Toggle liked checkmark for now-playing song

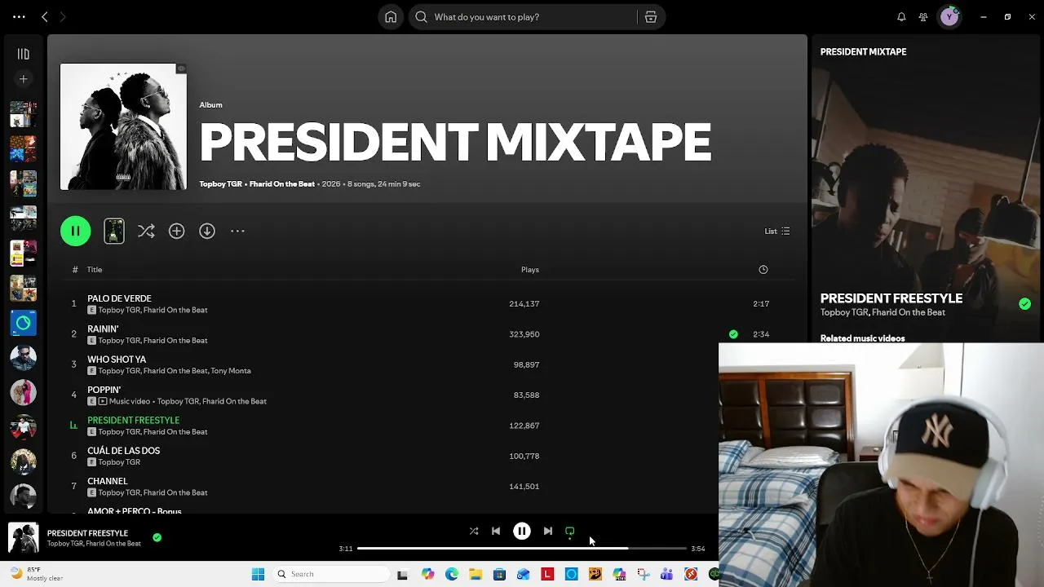[157, 538]
